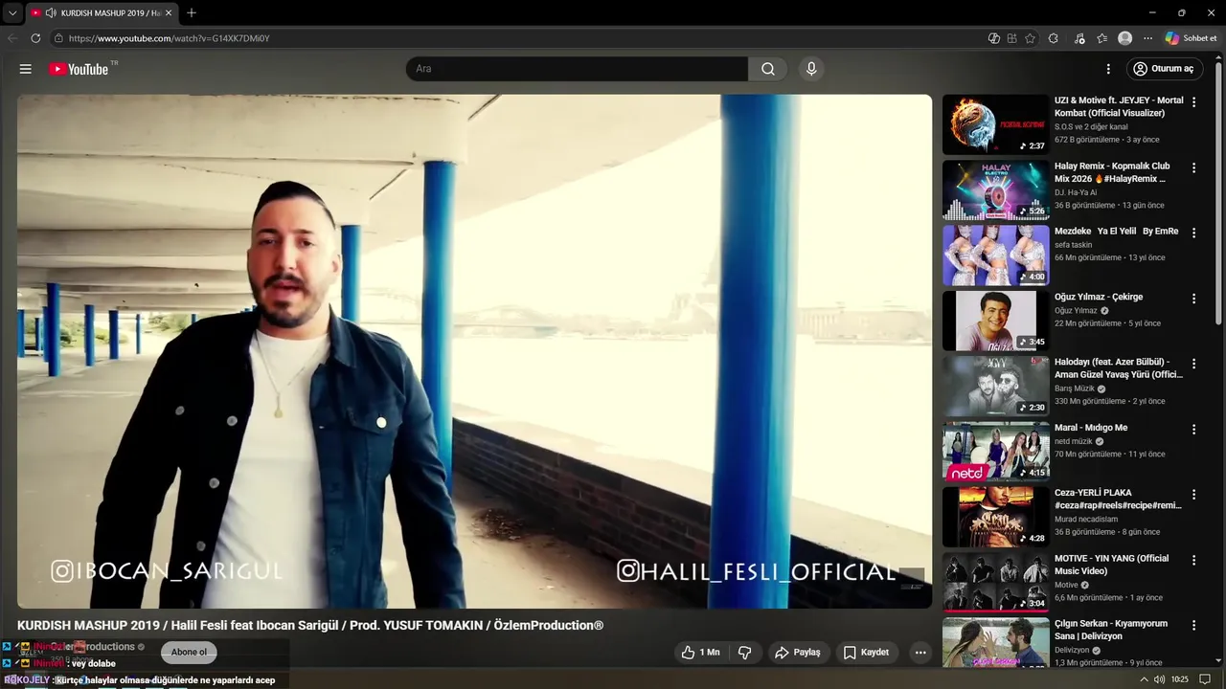Click the search magnifier button
The image size is (1226, 689).
tap(768, 69)
